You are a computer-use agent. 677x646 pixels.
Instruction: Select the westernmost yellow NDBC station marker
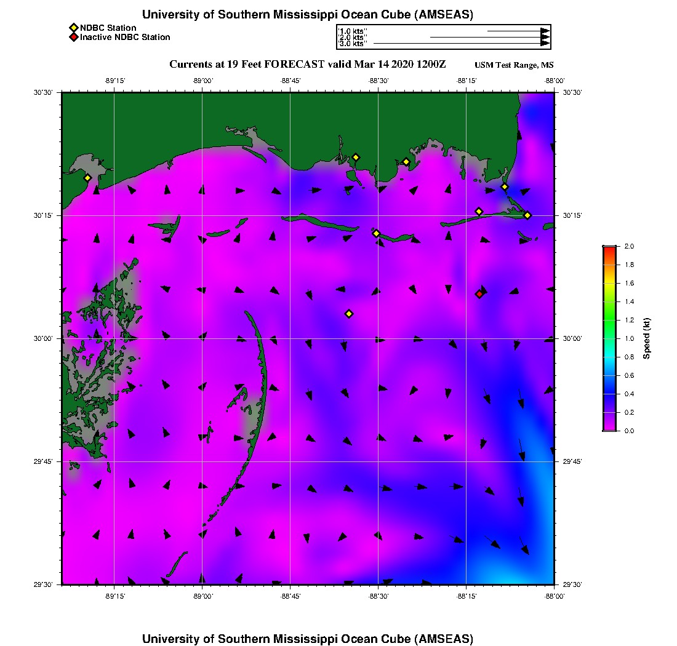coord(87,178)
